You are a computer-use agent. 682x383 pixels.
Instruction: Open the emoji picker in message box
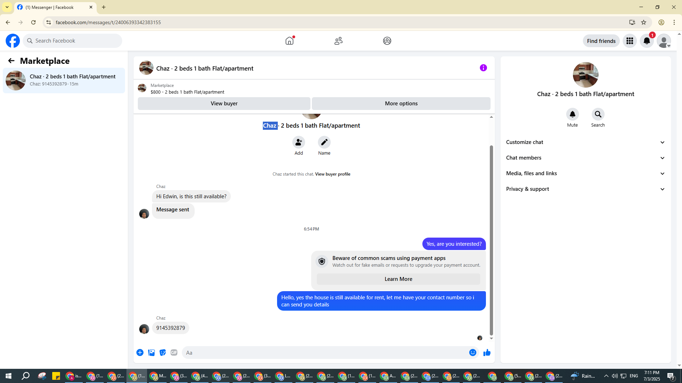472,353
